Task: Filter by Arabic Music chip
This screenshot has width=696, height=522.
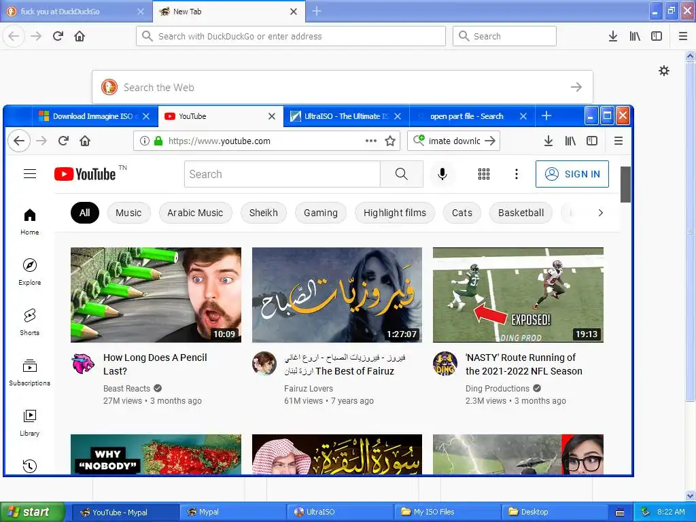Action: 195,213
